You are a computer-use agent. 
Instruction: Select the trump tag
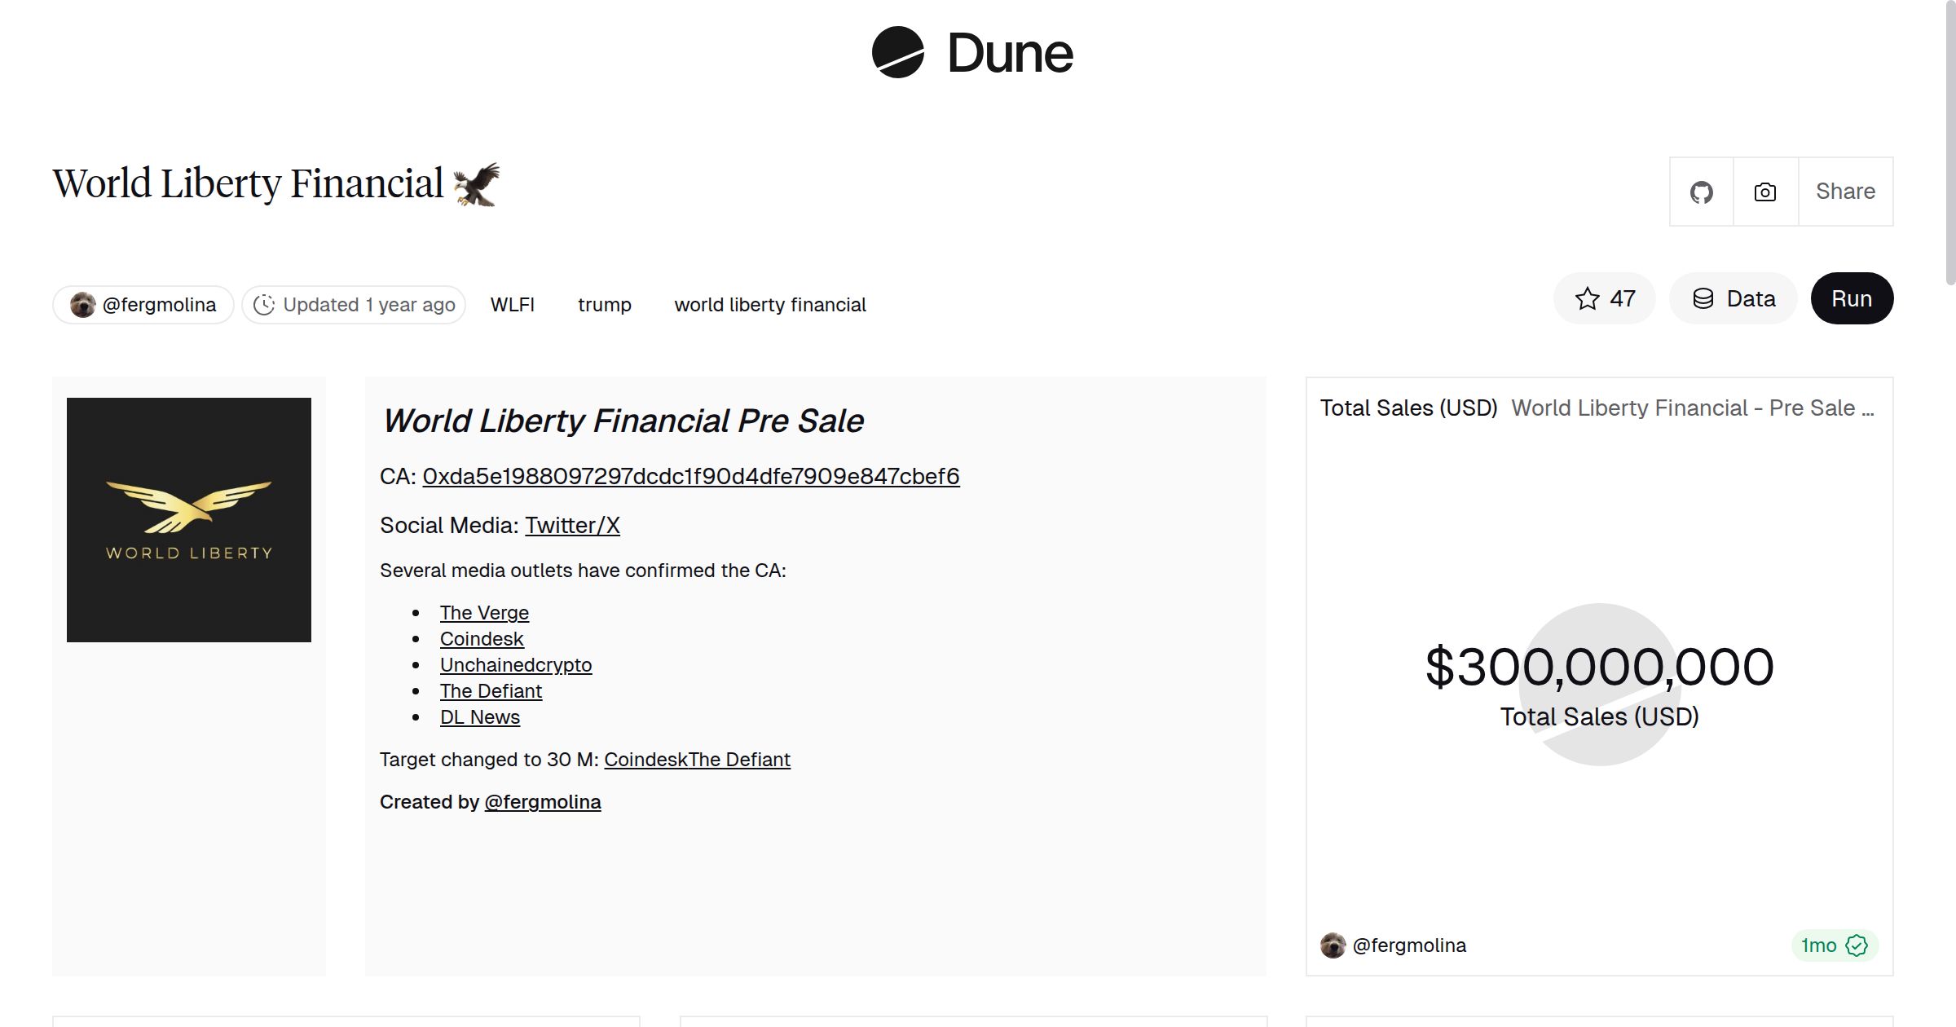point(604,305)
